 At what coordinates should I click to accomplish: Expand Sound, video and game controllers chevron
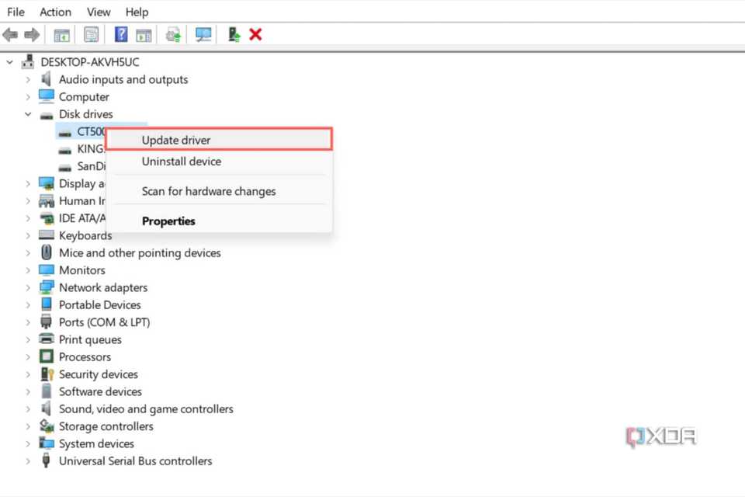[x=28, y=409]
